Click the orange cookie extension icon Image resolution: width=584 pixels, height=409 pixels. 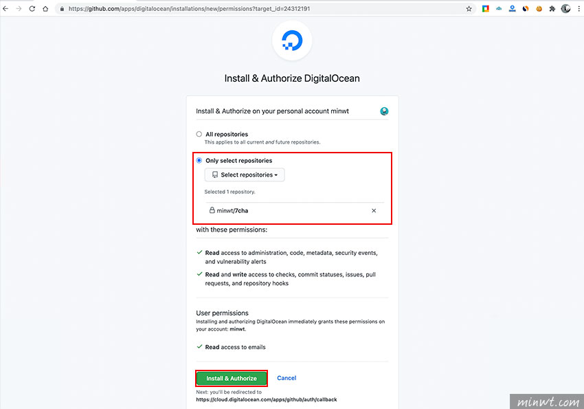click(x=539, y=8)
